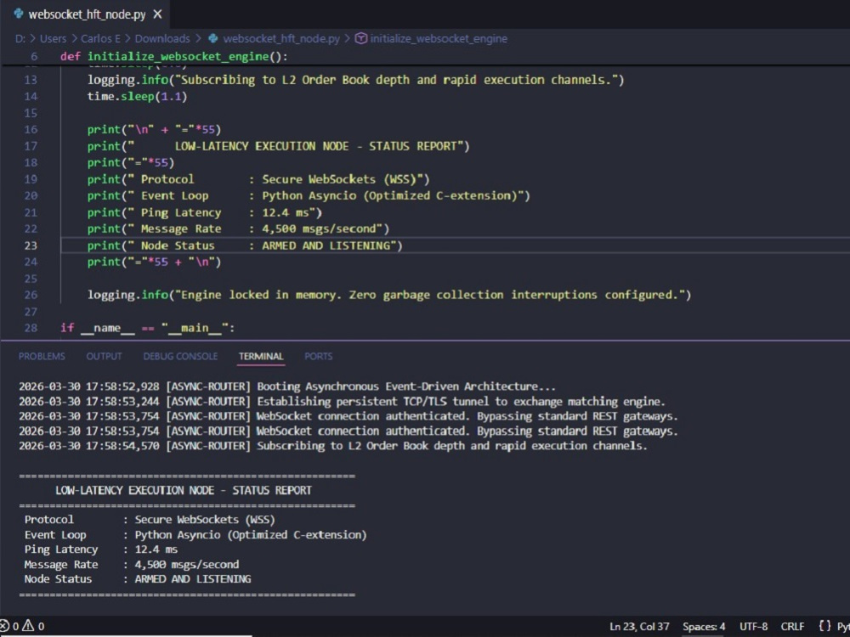
Task: Click 'Protocol' print statement on line 19
Action: (x=258, y=178)
